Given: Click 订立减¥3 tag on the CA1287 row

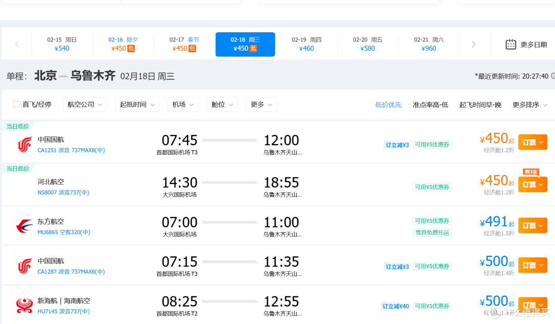Looking at the screenshot, I should click(x=397, y=267).
